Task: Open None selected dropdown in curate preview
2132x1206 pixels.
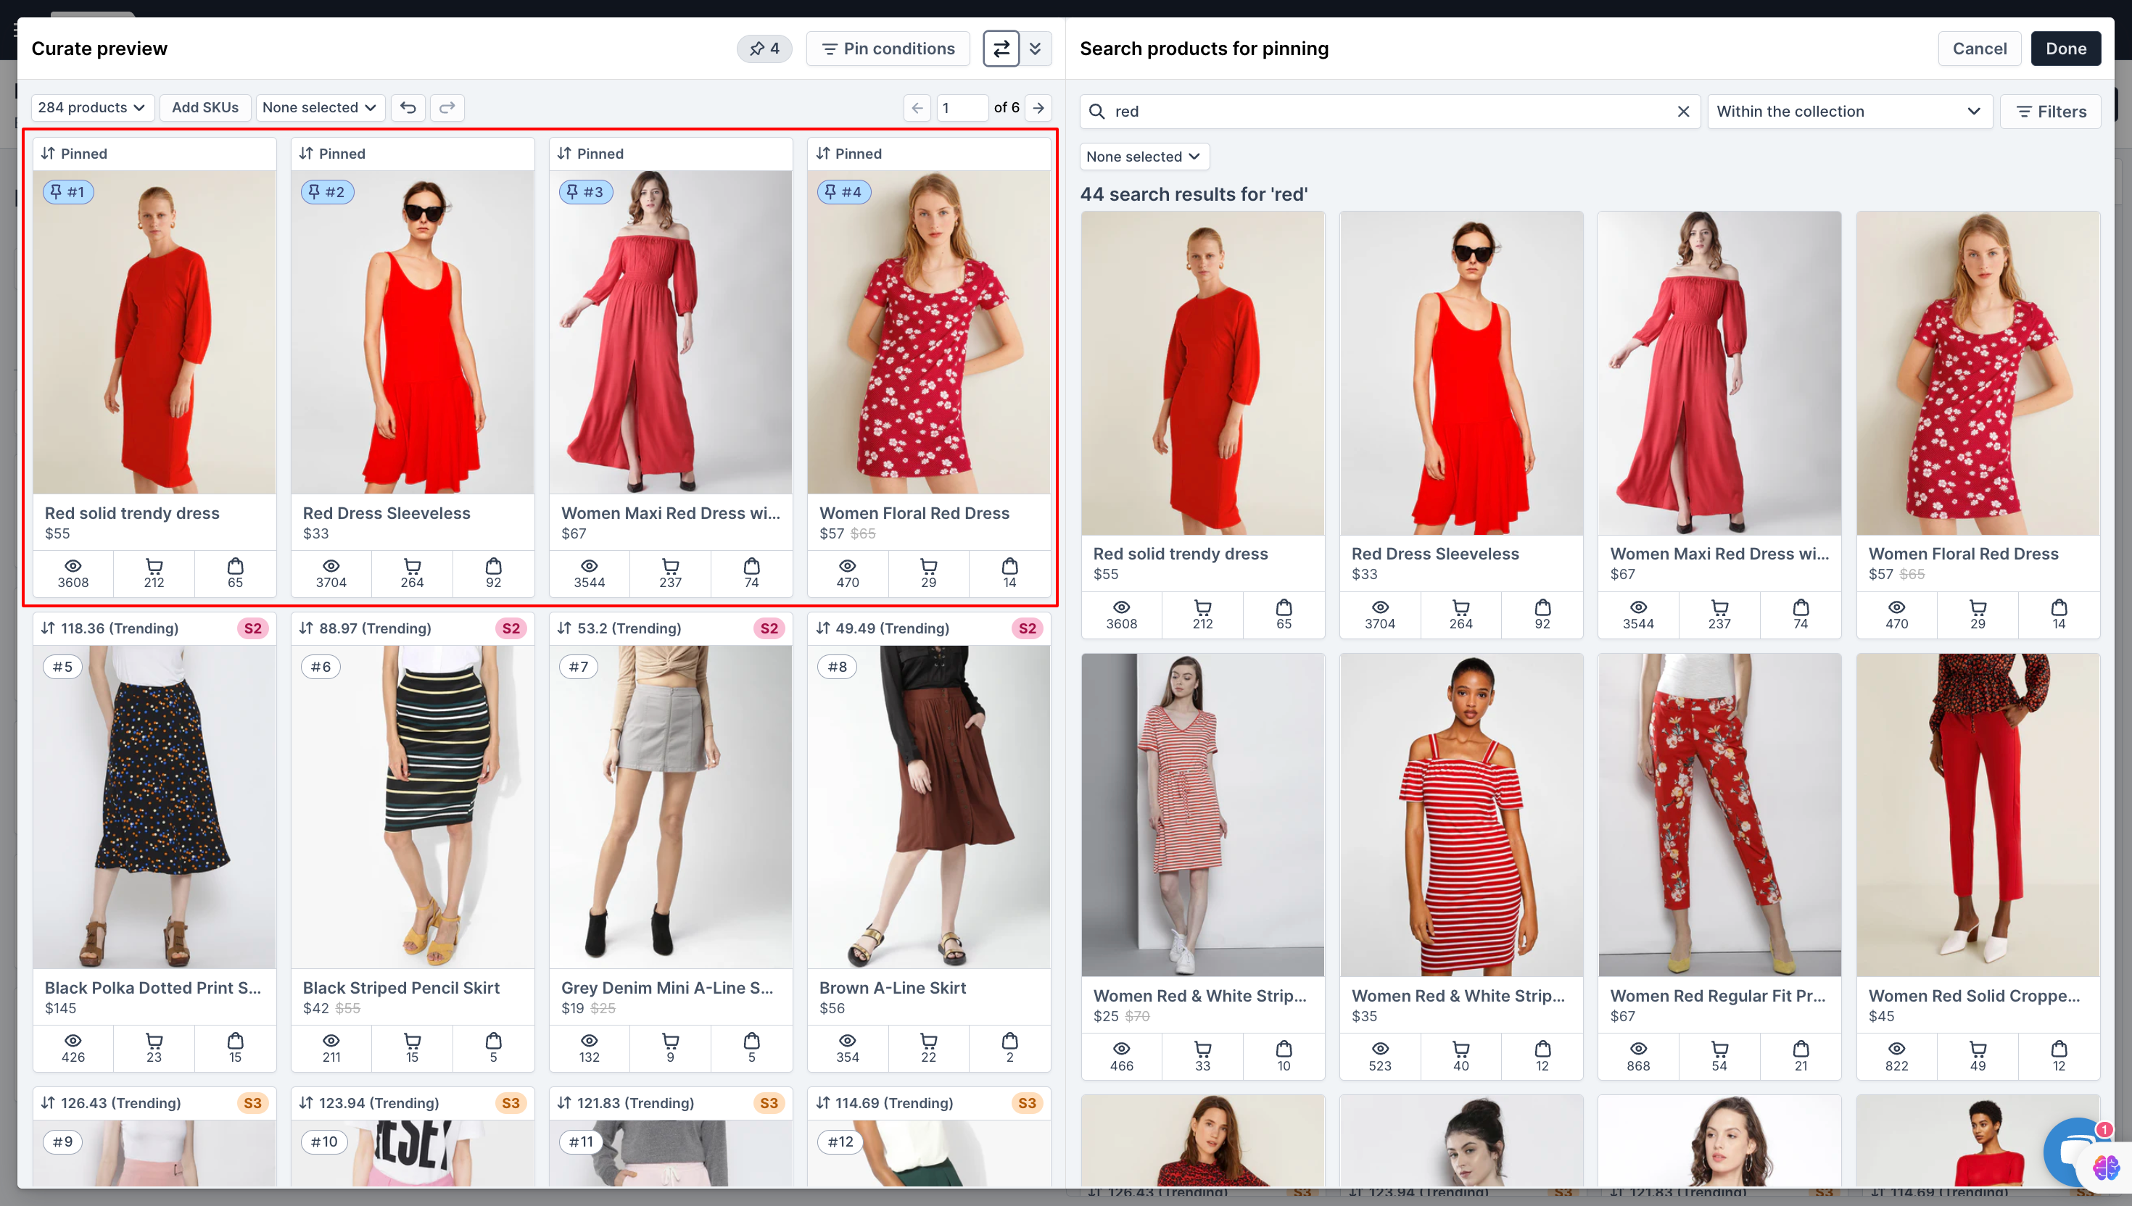Action: 320,108
